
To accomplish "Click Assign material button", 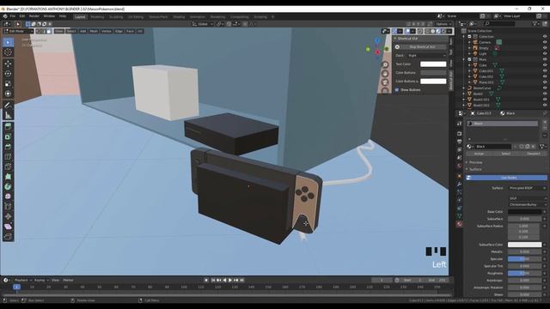I will pyautogui.click(x=479, y=154).
